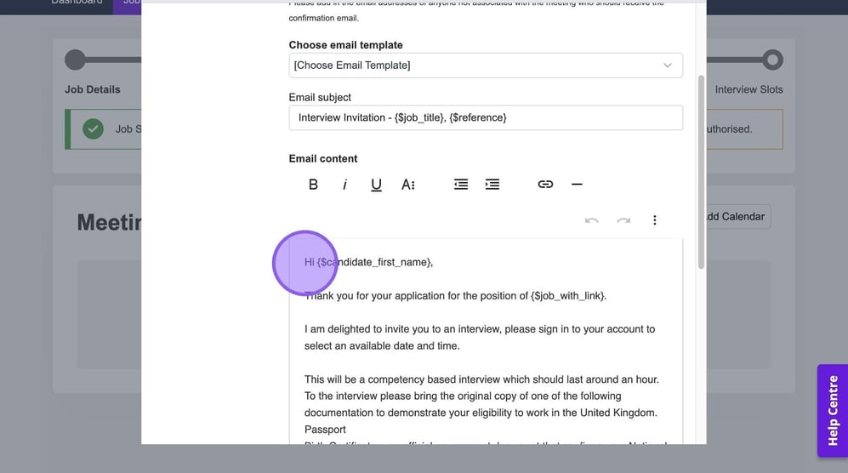
Task: Increase indent of the paragraph
Action: (492, 185)
